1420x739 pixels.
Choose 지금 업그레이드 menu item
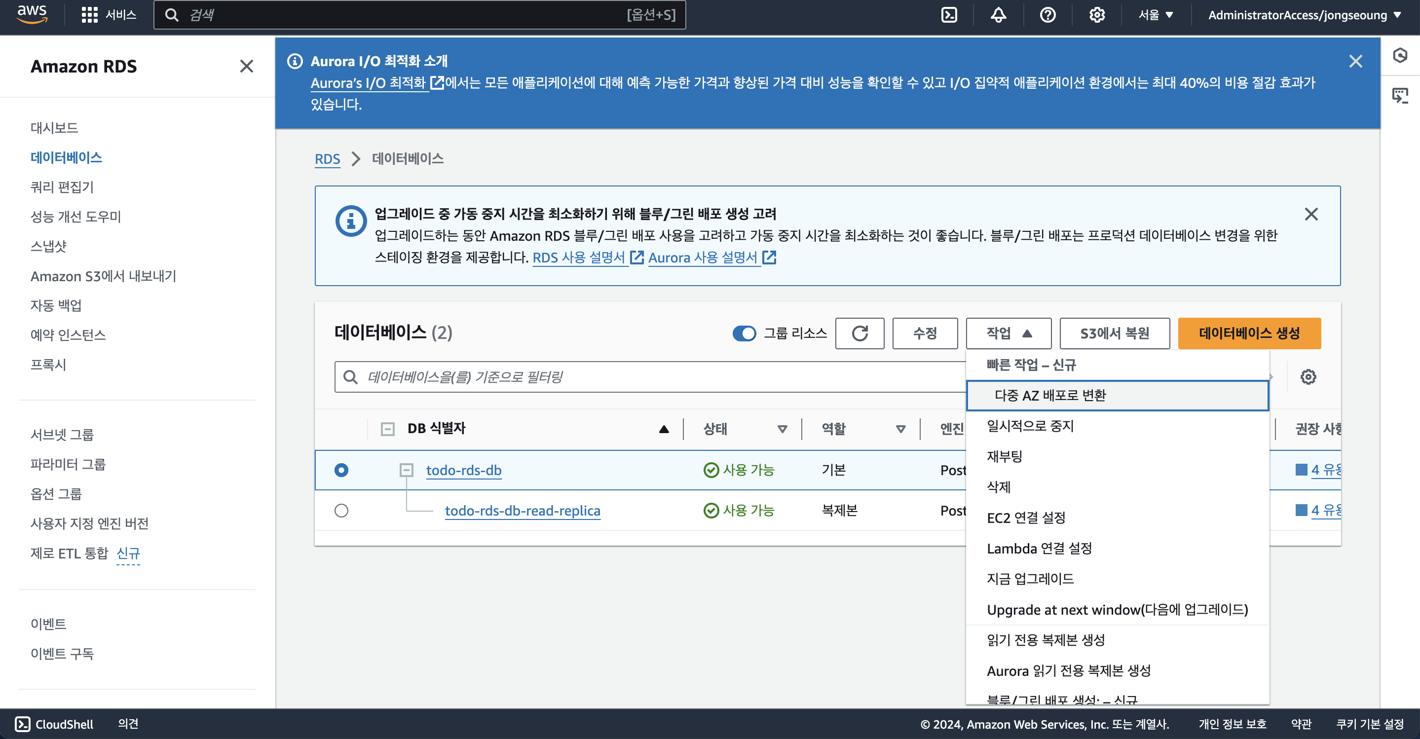[x=1118, y=579]
